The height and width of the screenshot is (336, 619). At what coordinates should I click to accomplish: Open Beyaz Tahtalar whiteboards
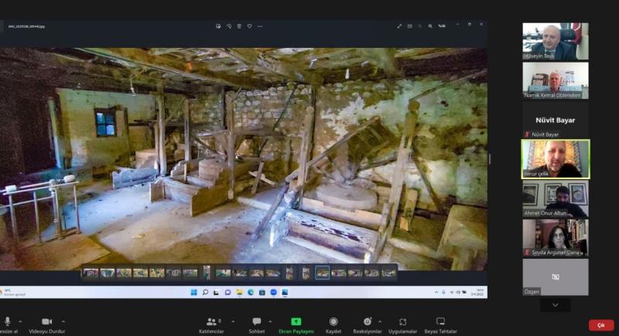(440, 321)
